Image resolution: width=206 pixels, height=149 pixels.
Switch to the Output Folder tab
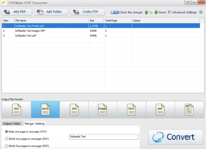pyautogui.click(x=12, y=123)
